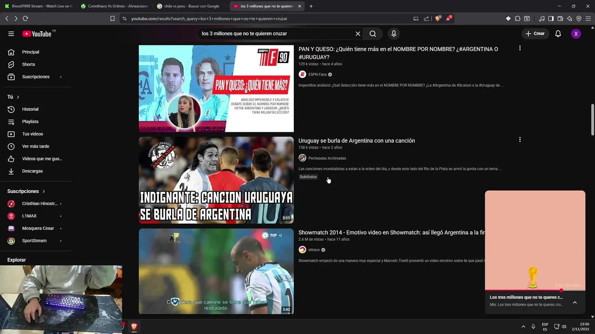Click the browser address bar URL
Screen dimensions: 595x334
click(x=209, y=19)
